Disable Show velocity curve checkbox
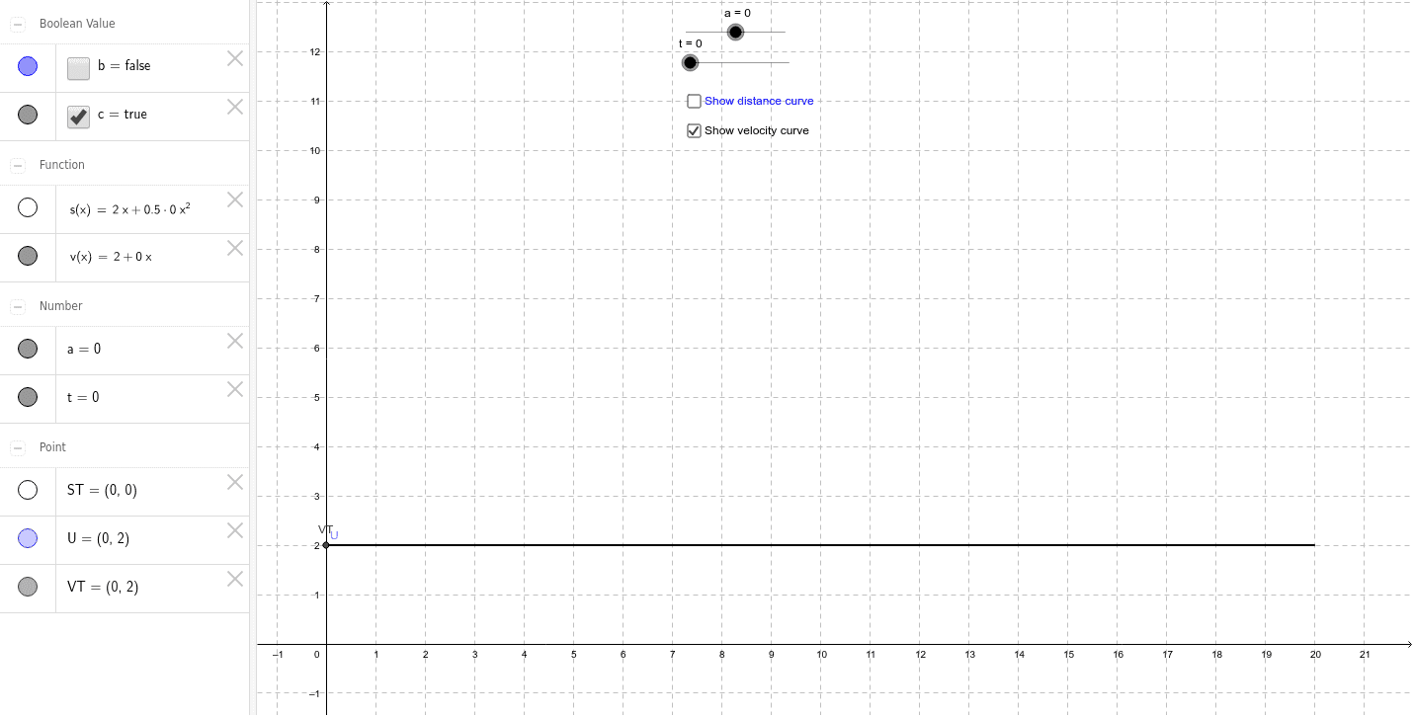 694,130
